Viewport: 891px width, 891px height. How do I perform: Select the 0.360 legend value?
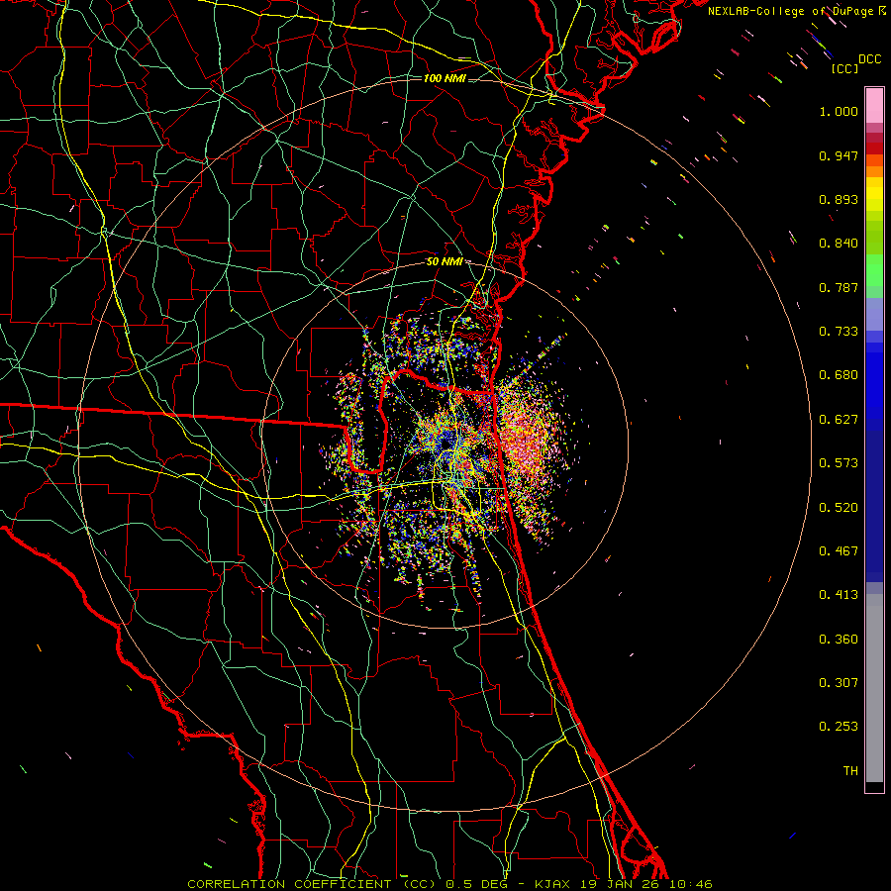(x=839, y=640)
